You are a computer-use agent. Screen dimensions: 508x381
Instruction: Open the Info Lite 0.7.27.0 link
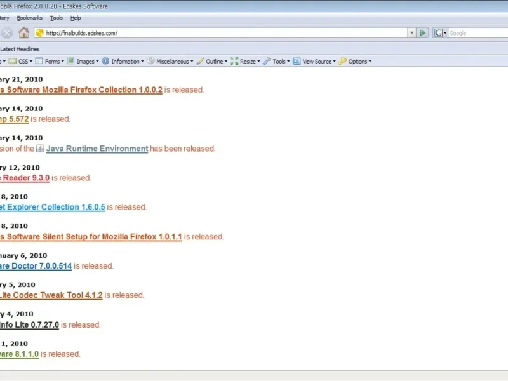click(29, 324)
